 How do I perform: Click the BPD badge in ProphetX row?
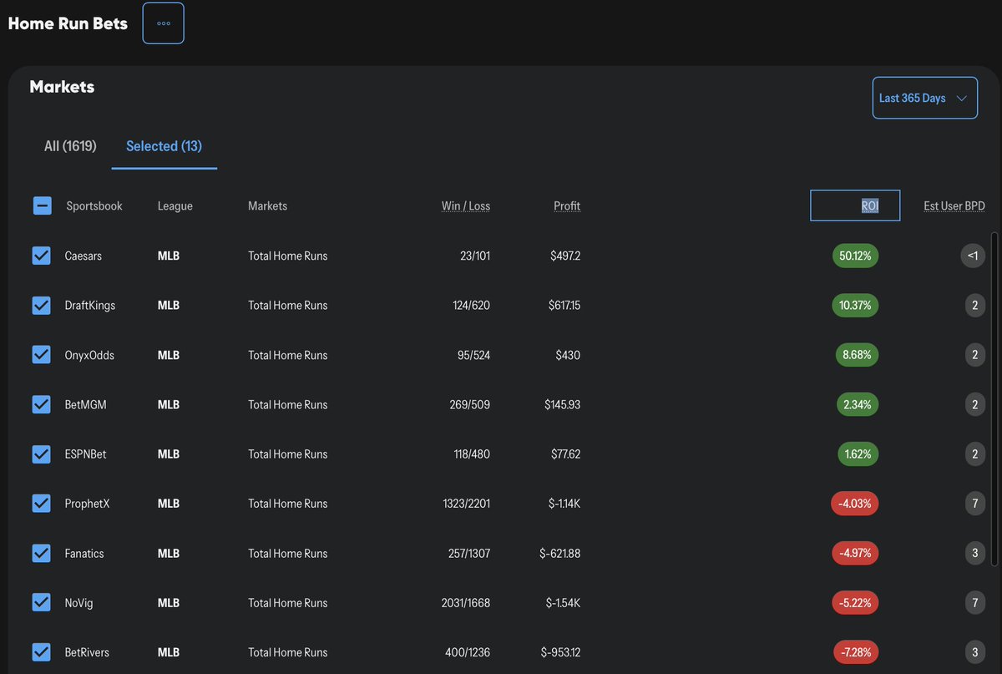pos(974,504)
